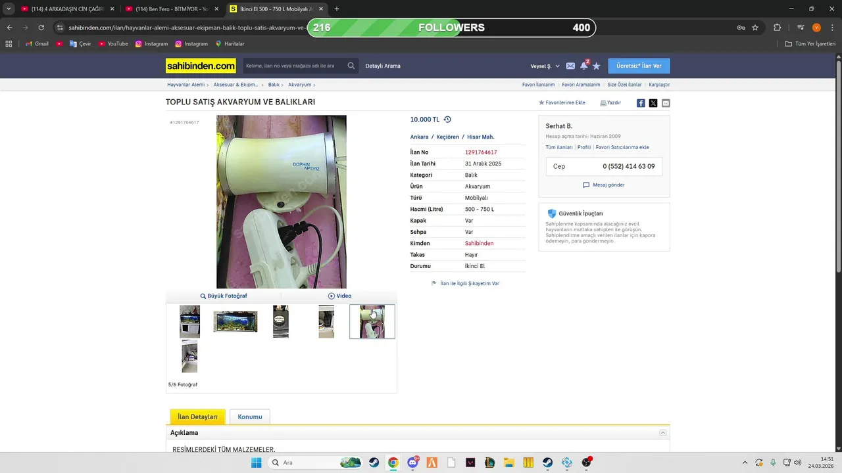Open YouTube bookmark
Image resolution: width=842 pixels, height=473 pixels.
[112, 44]
